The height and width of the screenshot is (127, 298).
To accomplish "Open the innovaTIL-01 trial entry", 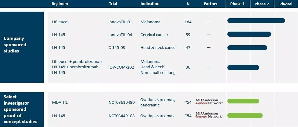I will (x=120, y=22).
